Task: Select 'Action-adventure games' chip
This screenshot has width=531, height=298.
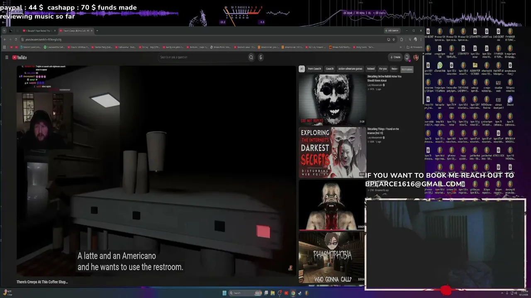Action: tap(350, 69)
